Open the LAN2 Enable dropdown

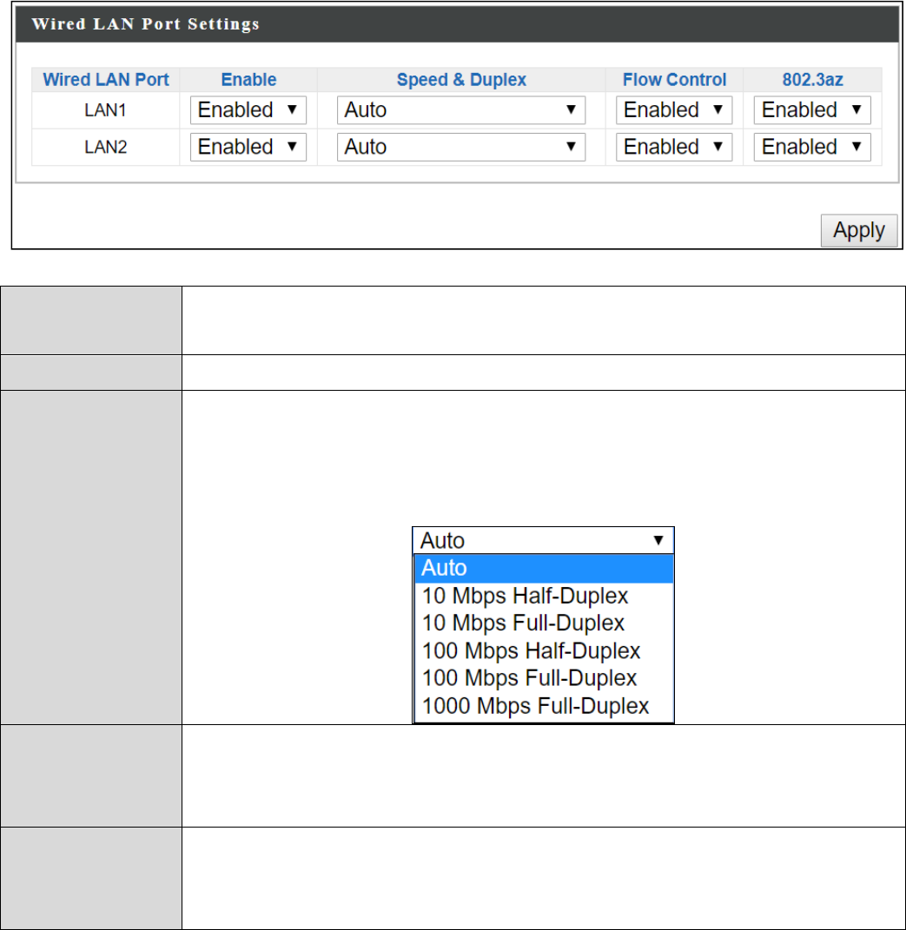[248, 147]
